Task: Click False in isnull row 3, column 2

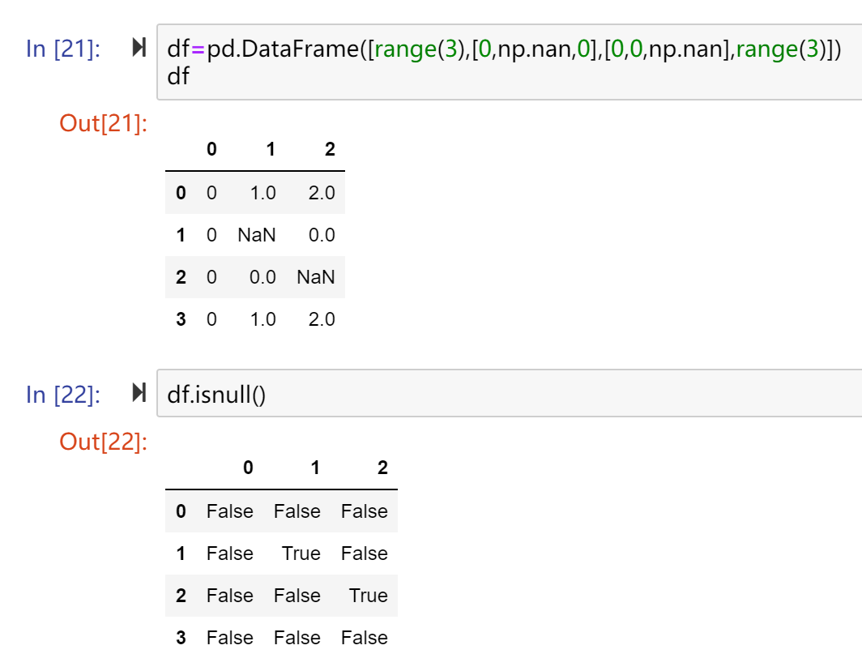Action: tap(365, 638)
